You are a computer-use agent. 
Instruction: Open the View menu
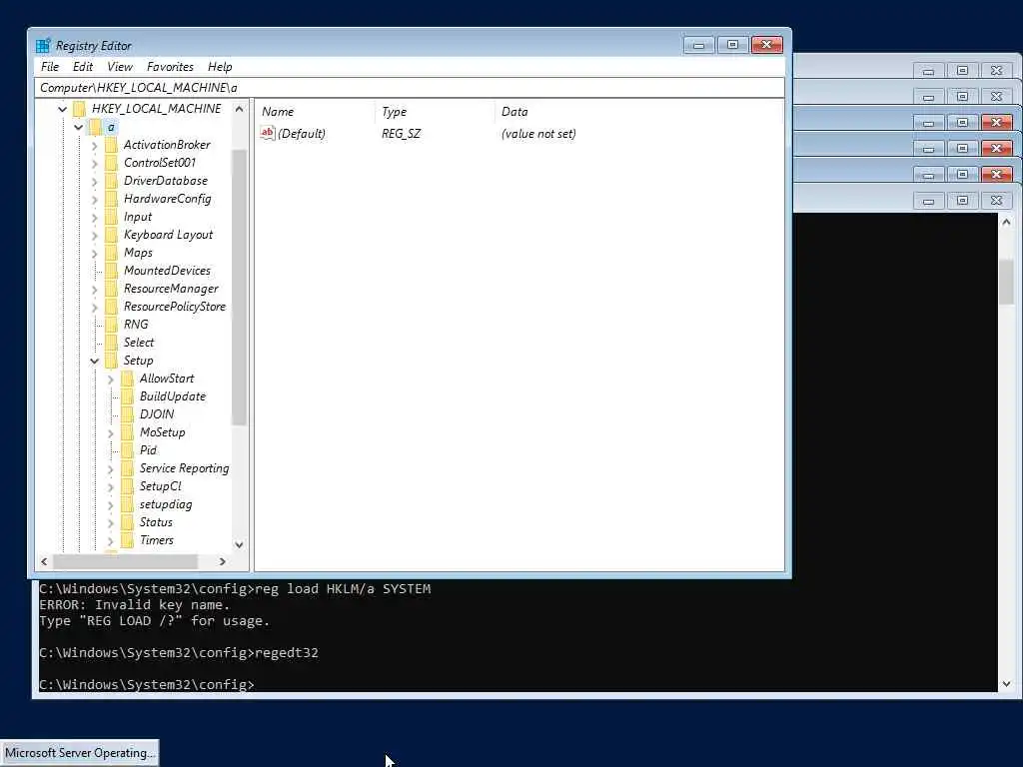click(x=120, y=67)
